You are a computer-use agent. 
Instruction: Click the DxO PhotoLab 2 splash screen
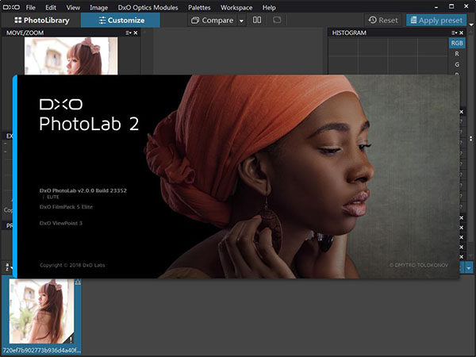[x=236, y=176]
